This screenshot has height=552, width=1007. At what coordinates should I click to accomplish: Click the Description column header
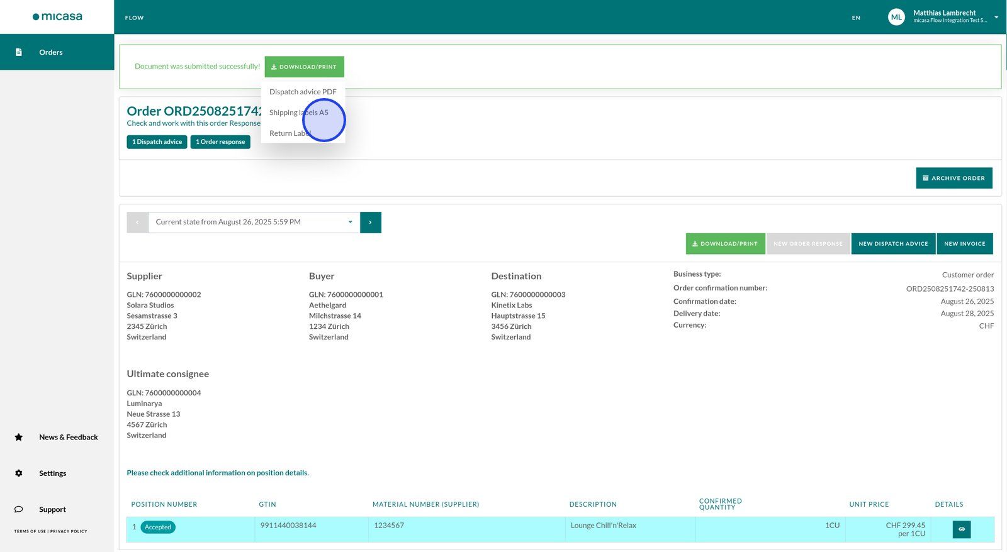point(593,504)
